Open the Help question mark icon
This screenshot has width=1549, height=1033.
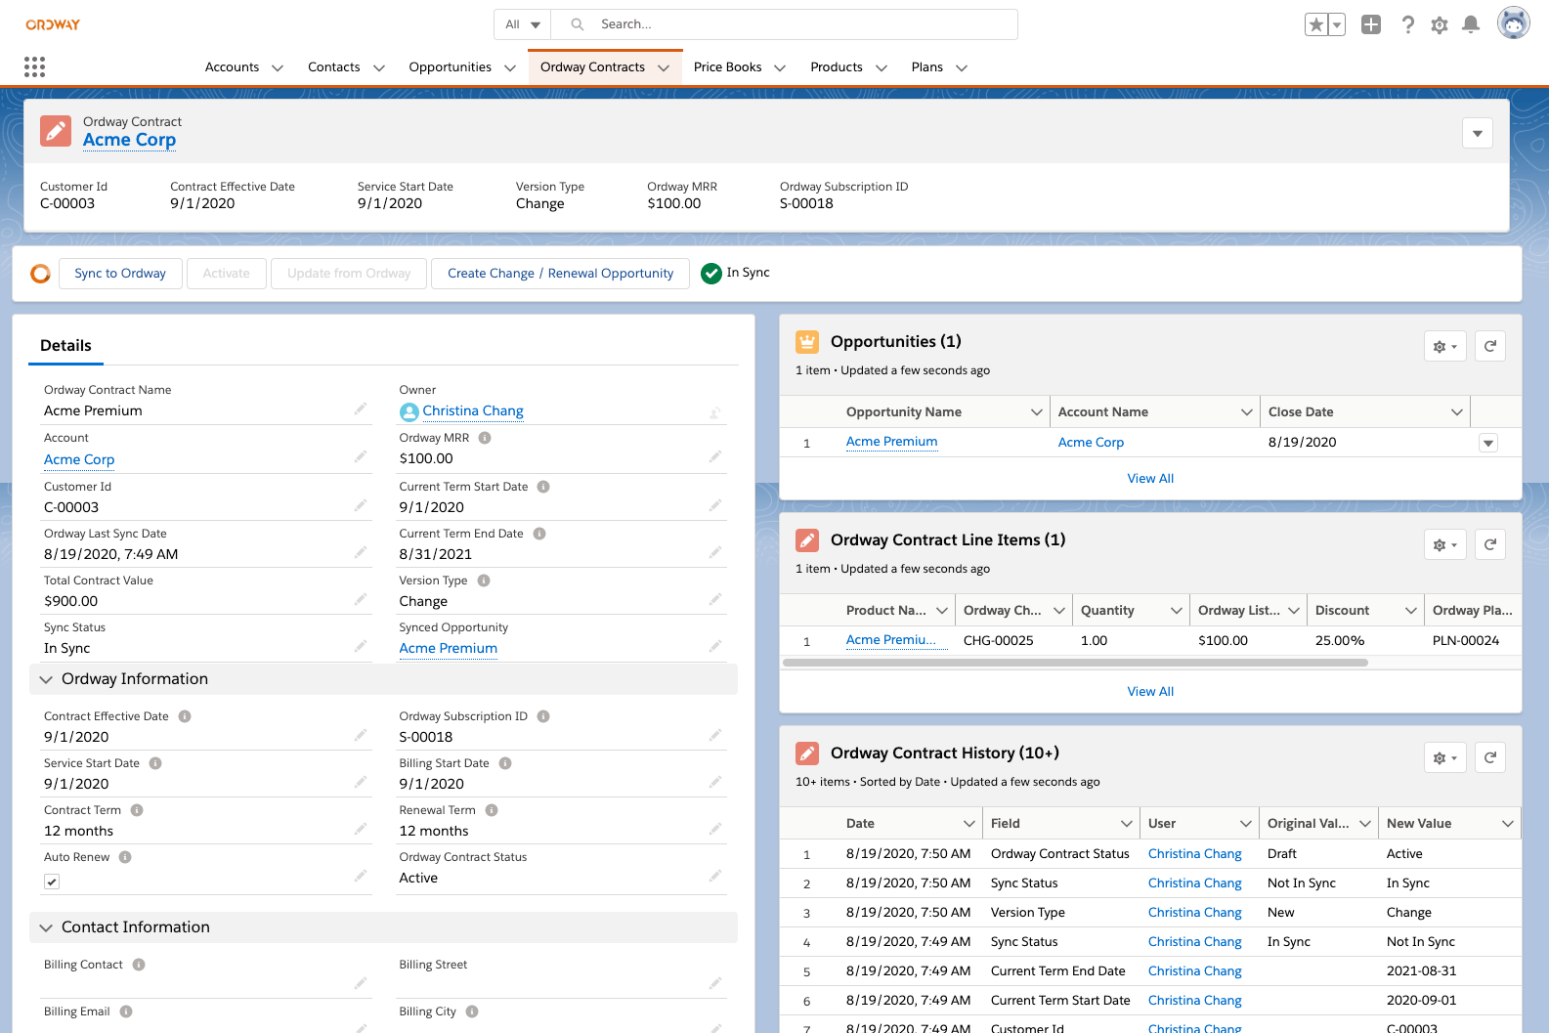point(1407,24)
